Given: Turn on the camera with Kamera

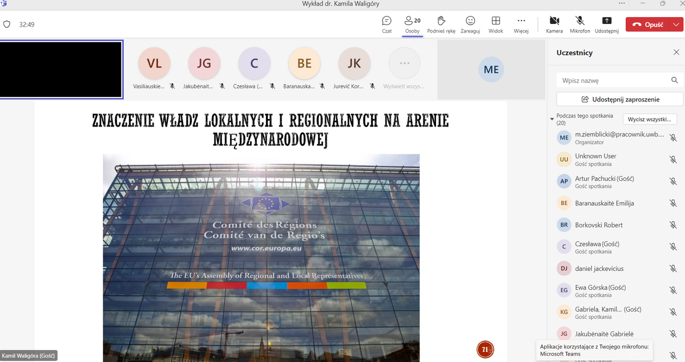Looking at the screenshot, I should [x=554, y=24].
